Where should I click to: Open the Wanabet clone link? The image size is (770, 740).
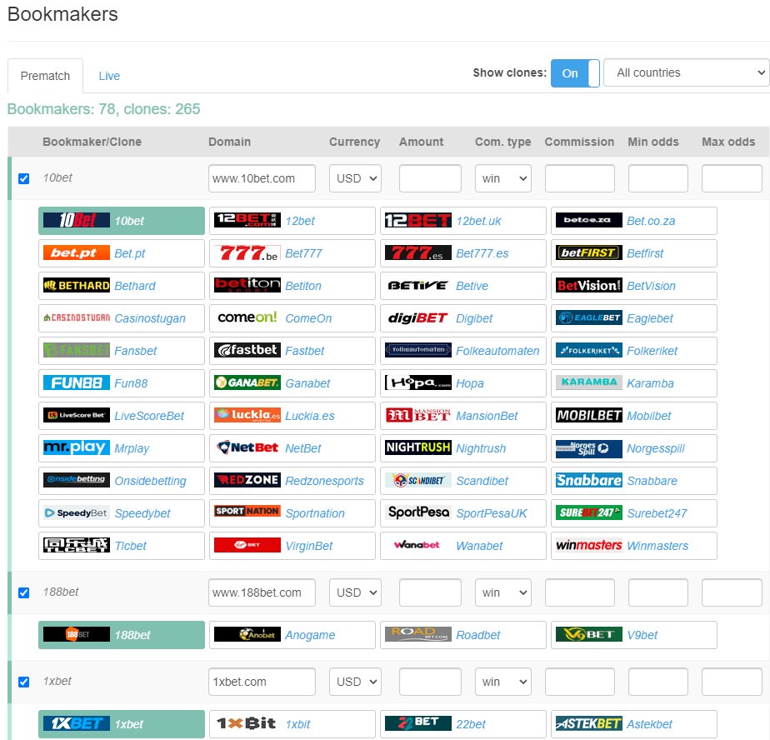(479, 546)
